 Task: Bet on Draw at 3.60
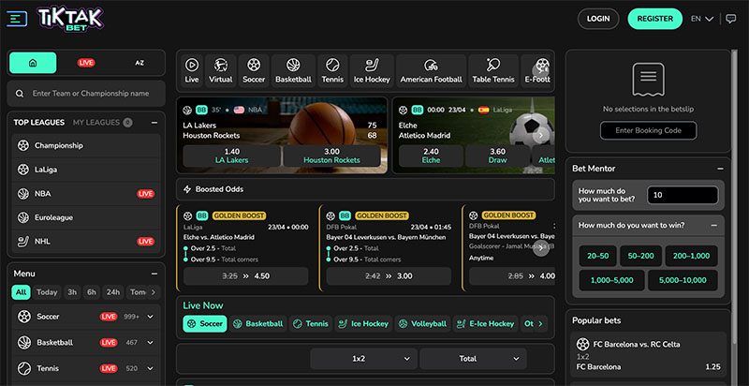point(497,156)
